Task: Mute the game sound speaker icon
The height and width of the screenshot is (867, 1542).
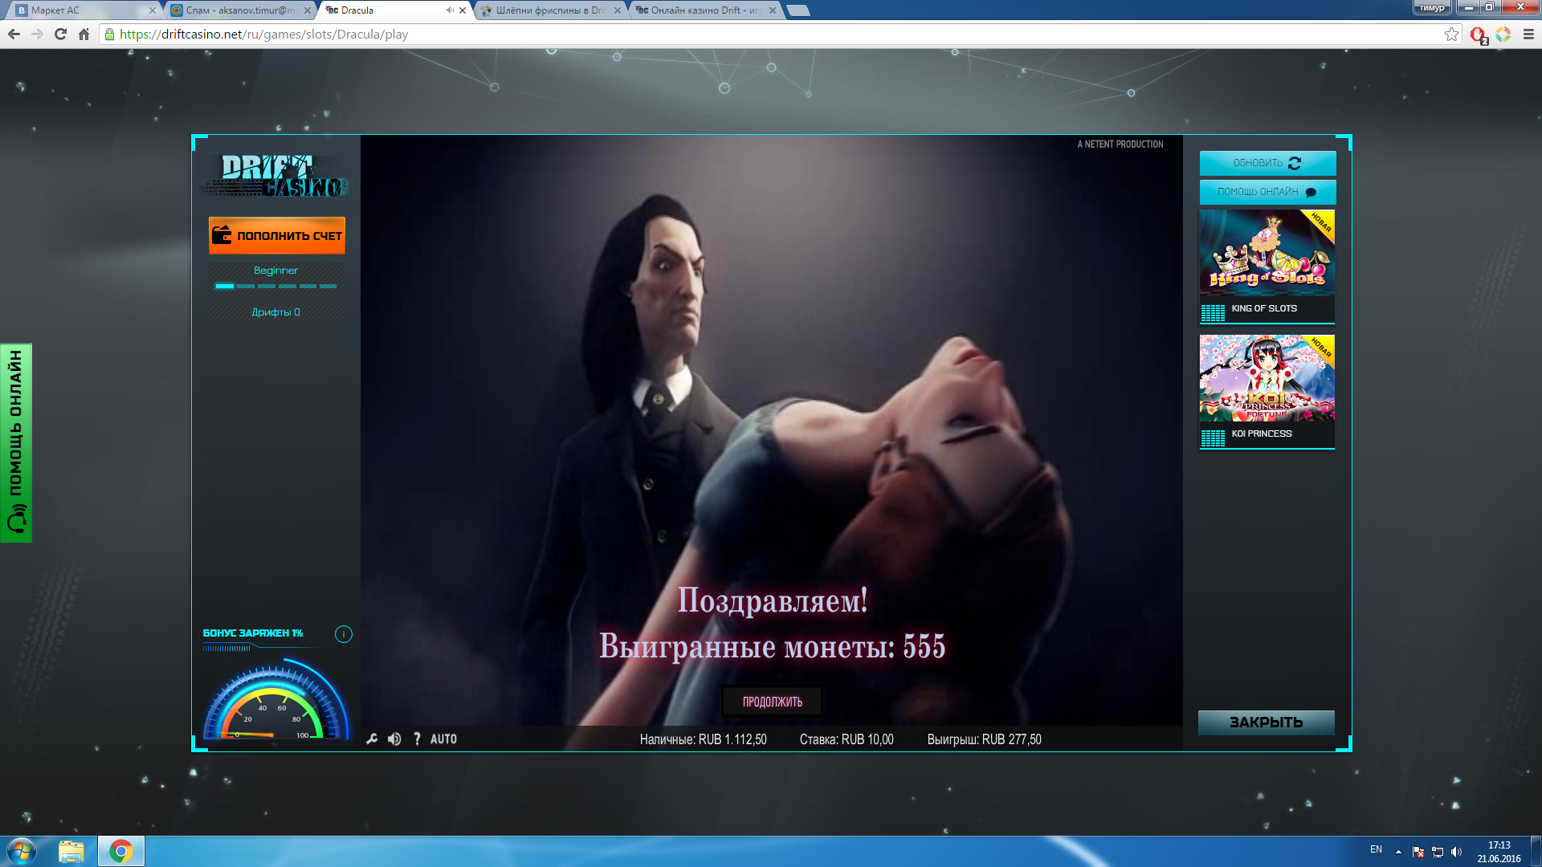Action: [394, 739]
